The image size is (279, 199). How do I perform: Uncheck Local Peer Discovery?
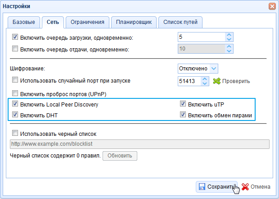point(15,104)
